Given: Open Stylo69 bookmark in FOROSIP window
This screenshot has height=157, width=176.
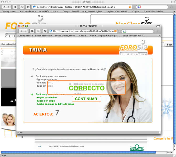Looking at the screenshot, I should (75, 12).
